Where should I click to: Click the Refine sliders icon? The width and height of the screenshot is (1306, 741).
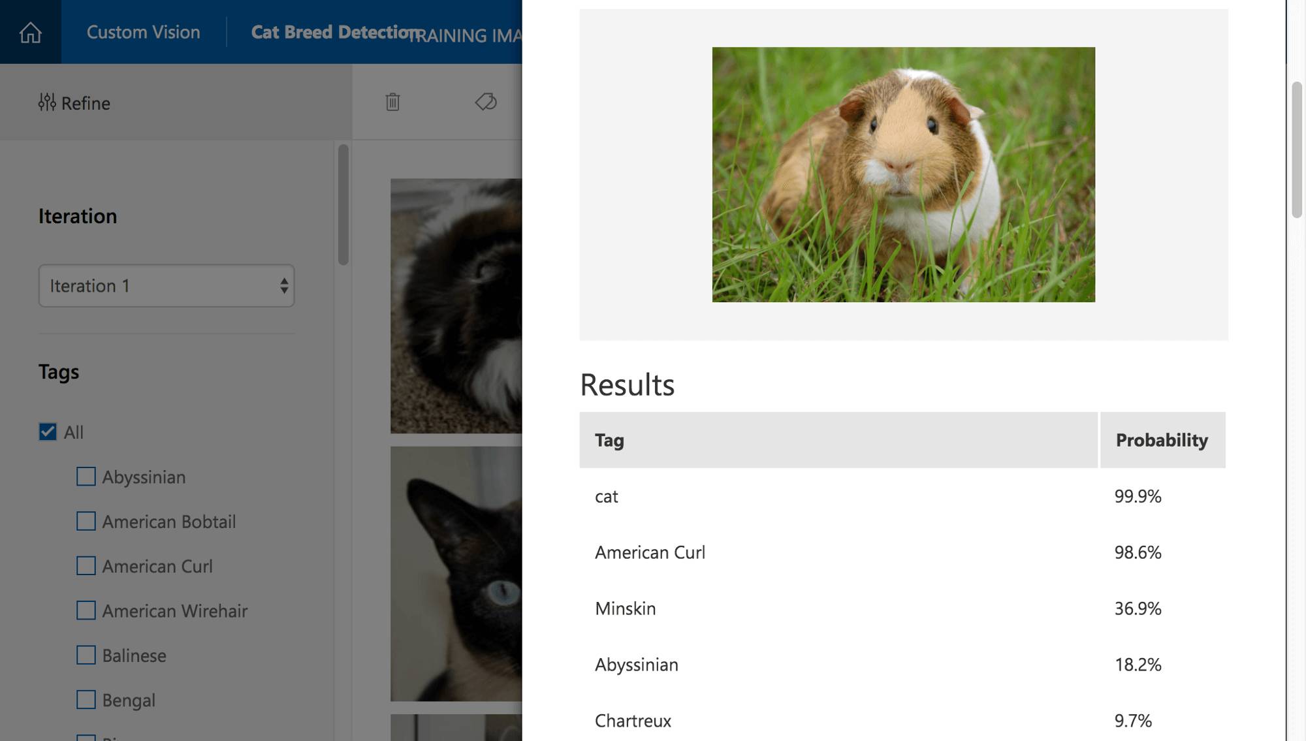[47, 102]
